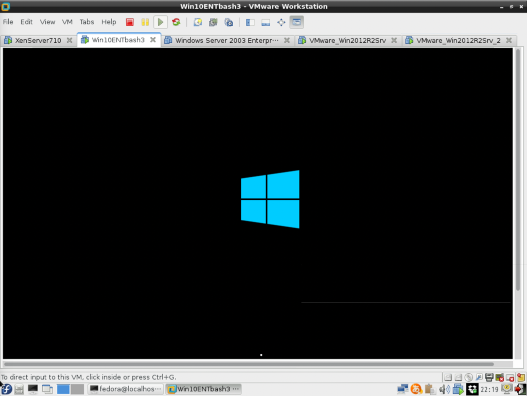Click the red Power Off toolbar button
The height and width of the screenshot is (396, 527).
[x=130, y=22]
